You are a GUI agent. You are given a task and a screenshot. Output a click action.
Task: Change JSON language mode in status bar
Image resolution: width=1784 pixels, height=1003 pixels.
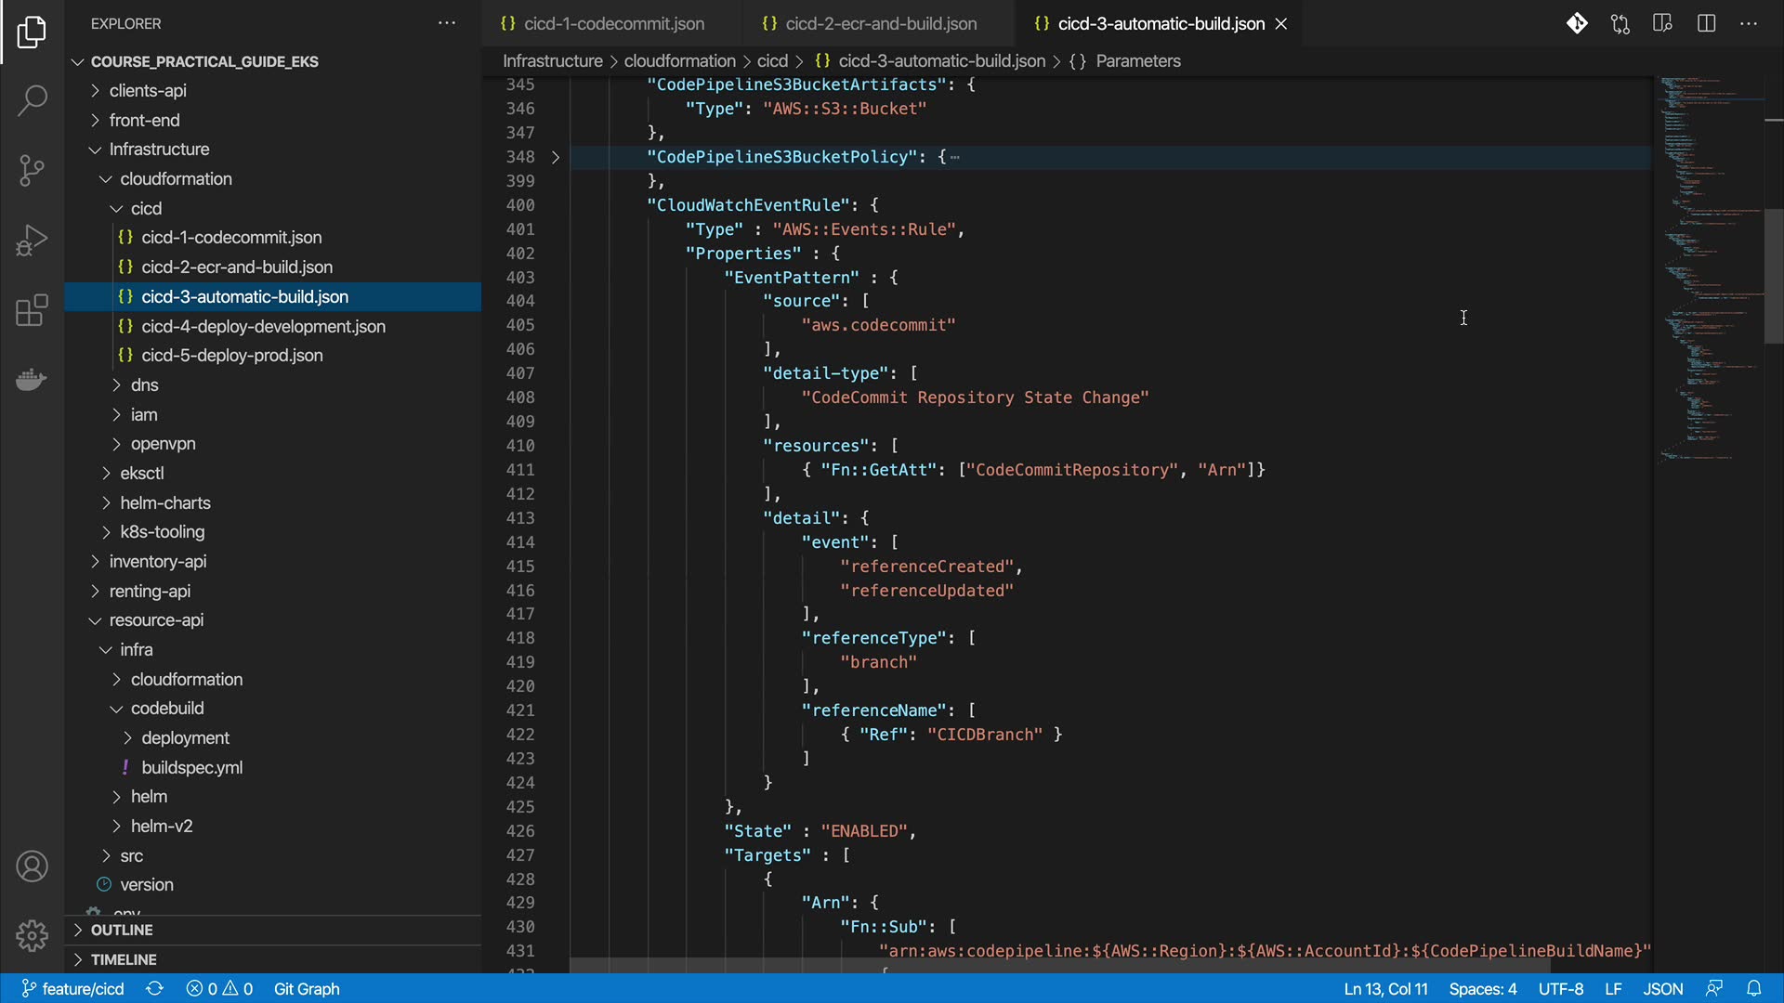coord(1662,988)
